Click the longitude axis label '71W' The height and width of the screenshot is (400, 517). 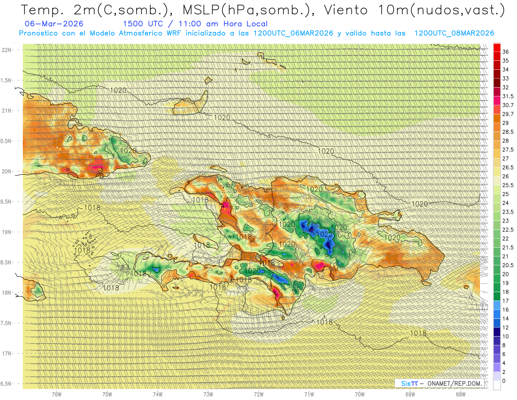click(309, 394)
